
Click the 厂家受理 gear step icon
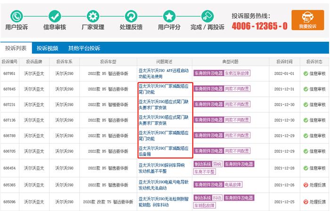(93, 16)
